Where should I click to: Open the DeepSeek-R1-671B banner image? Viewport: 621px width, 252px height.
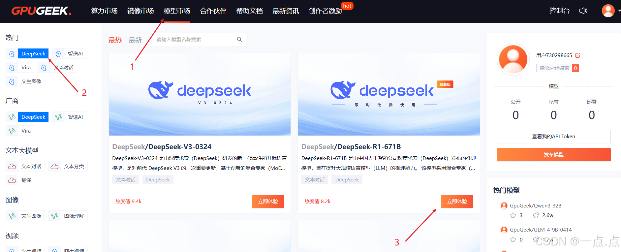[388, 94]
